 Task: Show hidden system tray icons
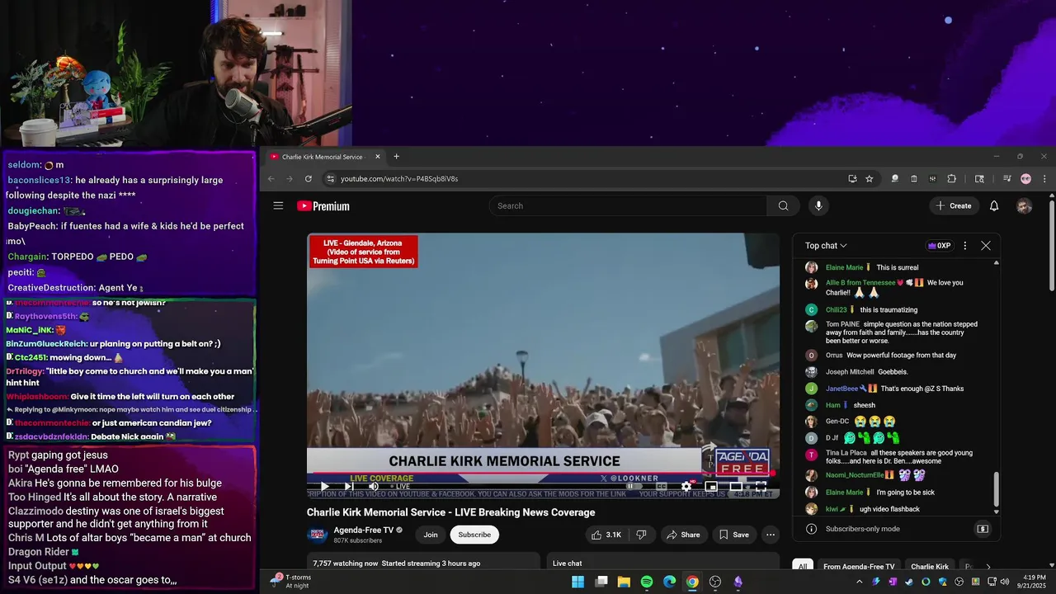tap(859, 582)
